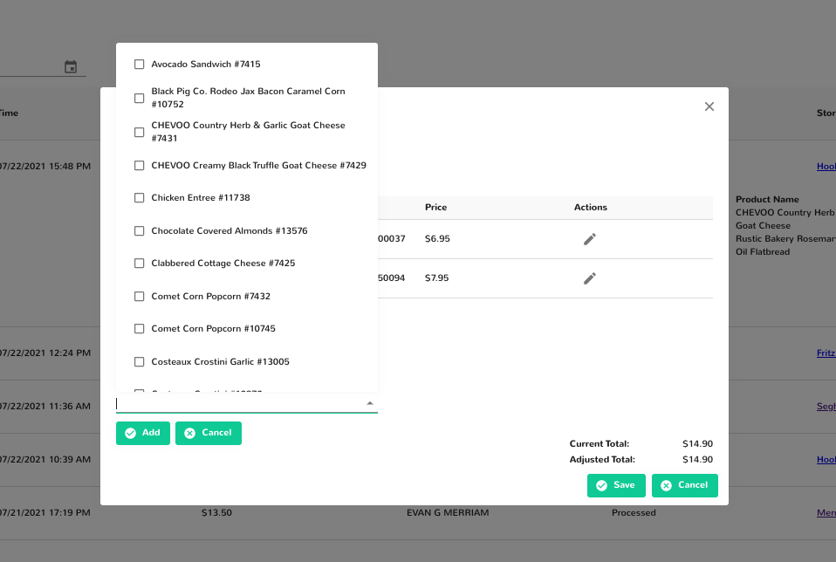Click the Product Name heading
This screenshot has width=836, height=562.
click(767, 200)
